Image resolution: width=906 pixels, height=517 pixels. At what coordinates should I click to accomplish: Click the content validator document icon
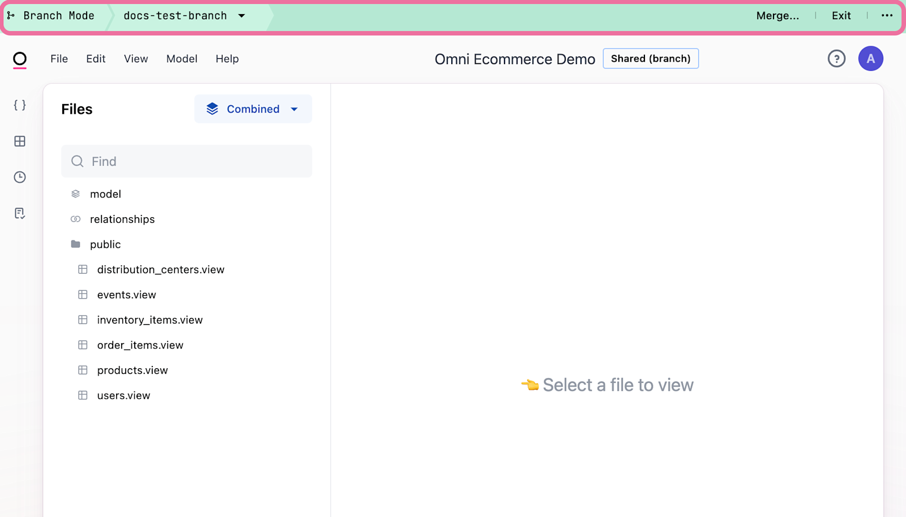click(x=20, y=213)
